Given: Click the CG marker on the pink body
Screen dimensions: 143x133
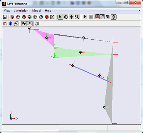Looking at the screenshot, I should tap(47, 38).
